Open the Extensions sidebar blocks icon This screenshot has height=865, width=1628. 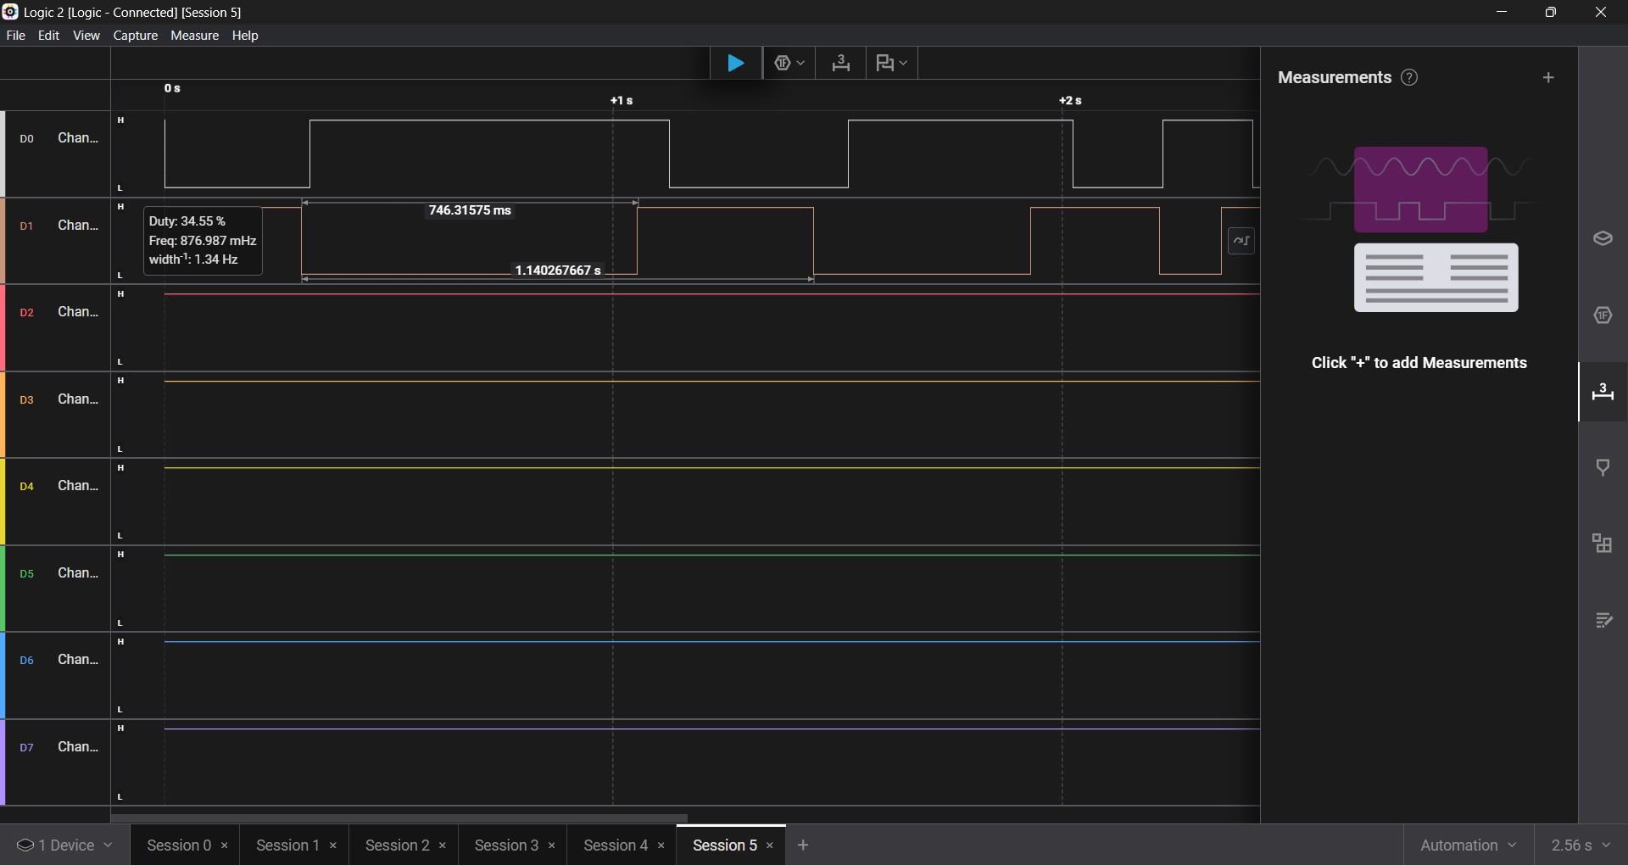pyautogui.click(x=1603, y=544)
